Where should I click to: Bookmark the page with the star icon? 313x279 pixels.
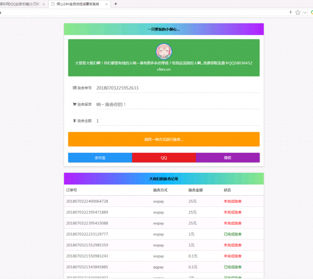[298, 13]
